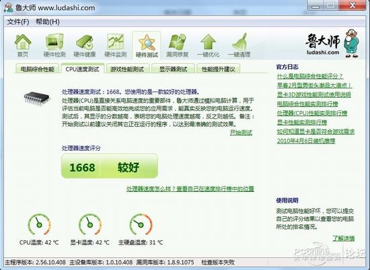The image size is (370, 270).
Task: Click the 1668 score value
Action: (82, 168)
